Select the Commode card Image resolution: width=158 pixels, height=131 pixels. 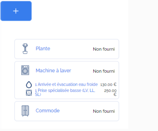coord(67,111)
